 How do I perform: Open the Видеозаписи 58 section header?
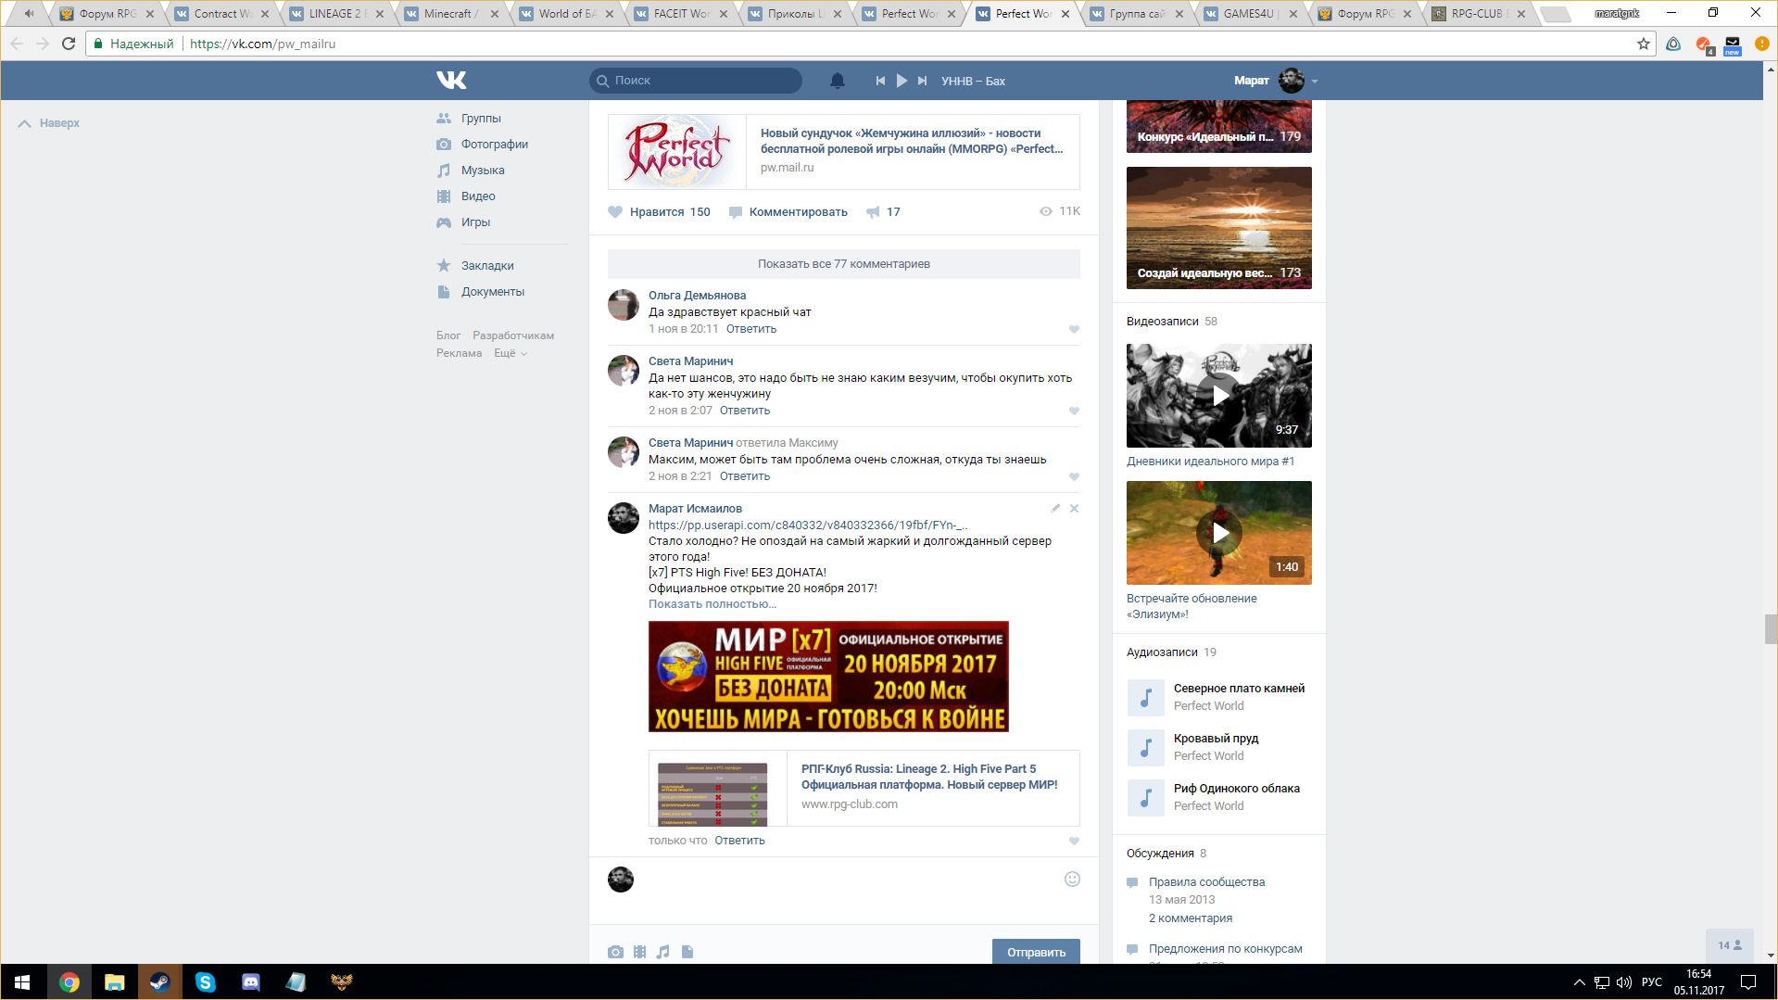1172,321
